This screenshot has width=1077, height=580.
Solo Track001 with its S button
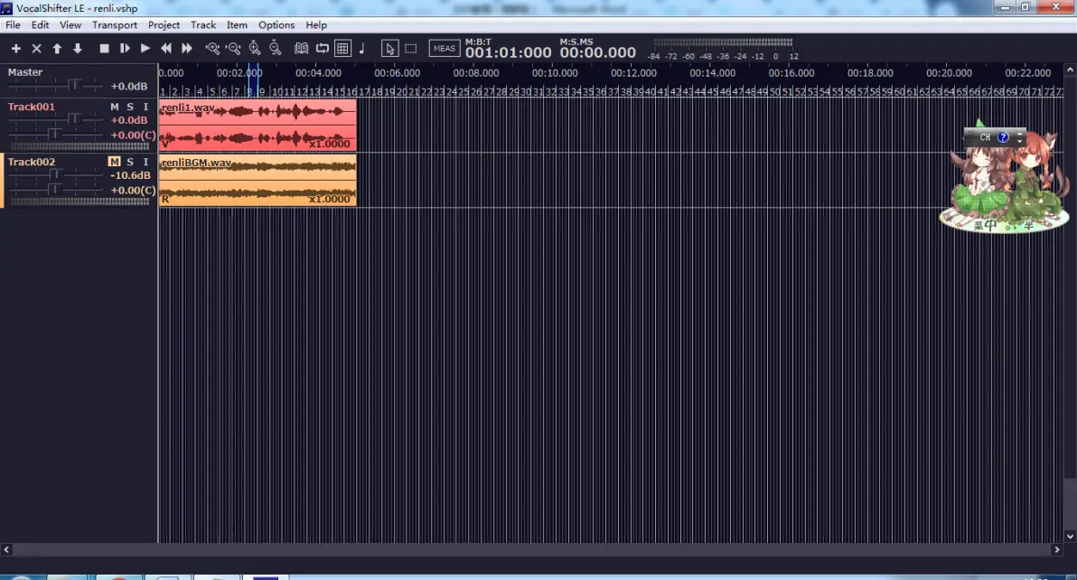coord(130,107)
